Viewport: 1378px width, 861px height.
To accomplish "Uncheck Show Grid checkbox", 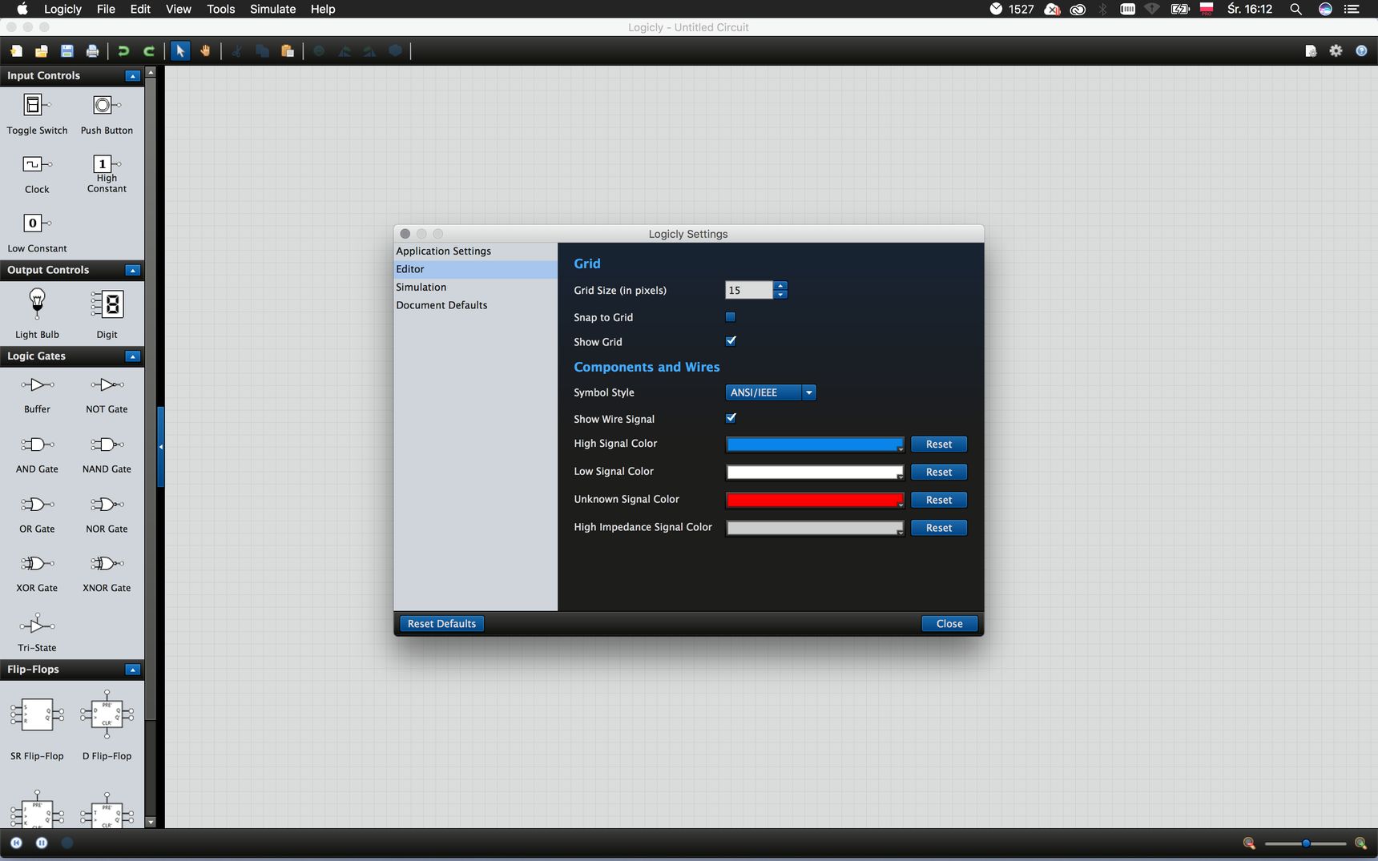I will point(731,341).
